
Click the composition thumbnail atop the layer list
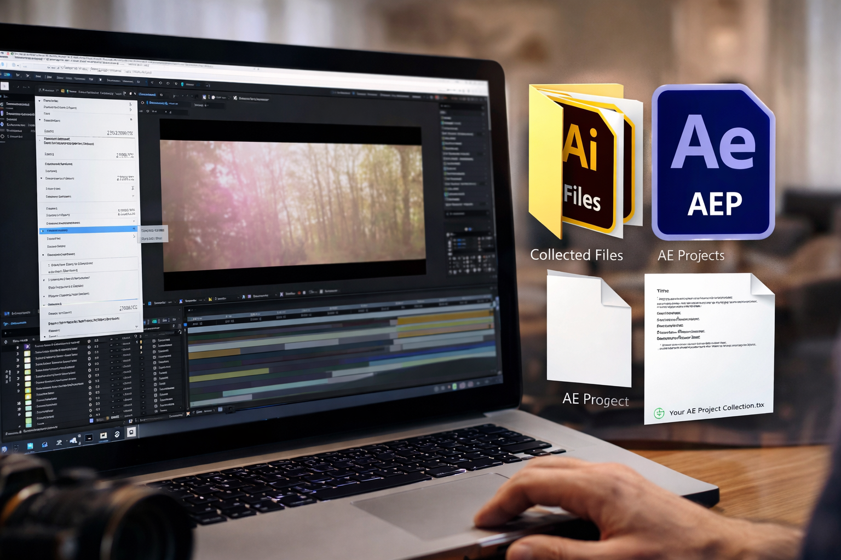[x=27, y=346]
